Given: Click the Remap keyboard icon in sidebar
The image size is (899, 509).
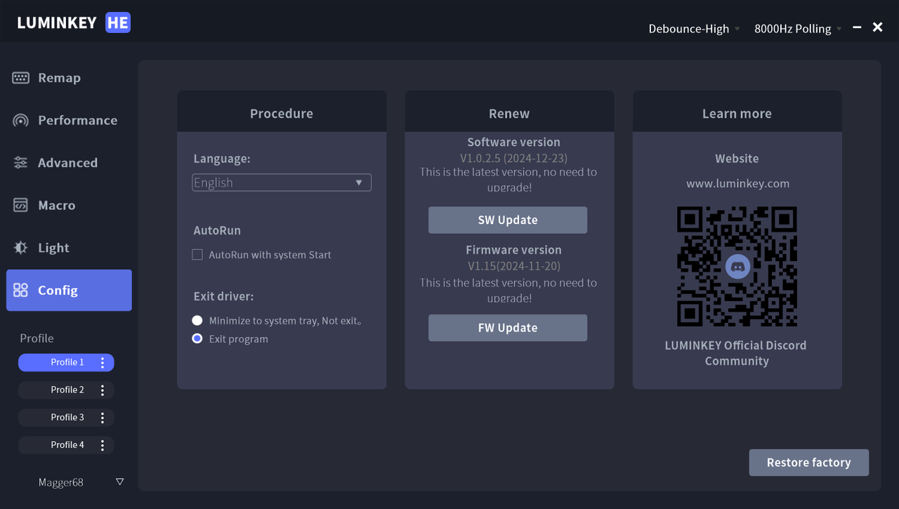Looking at the screenshot, I should 20,78.
